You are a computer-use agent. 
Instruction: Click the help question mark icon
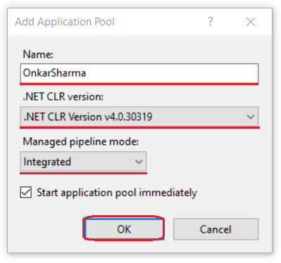(211, 21)
